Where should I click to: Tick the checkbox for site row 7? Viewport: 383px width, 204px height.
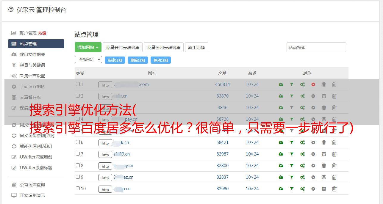coord(78,154)
